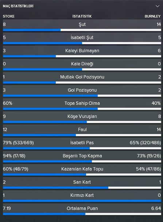Image resolution: width=163 pixels, height=222 pixels.
Task: Click the Topa Sahip Olma label
Action: click(x=82, y=103)
